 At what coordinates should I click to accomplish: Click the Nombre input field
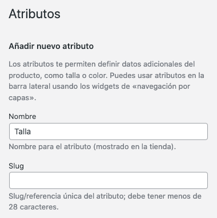click(108, 131)
